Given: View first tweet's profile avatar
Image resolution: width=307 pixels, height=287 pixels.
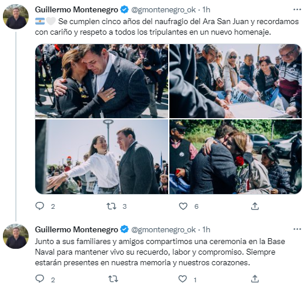Looking at the screenshot, I should coord(16,16).
